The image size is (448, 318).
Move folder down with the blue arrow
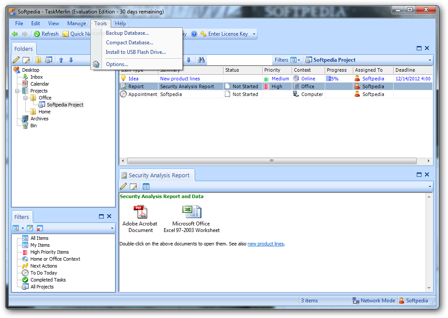71,60
